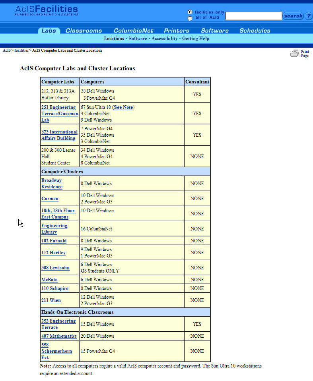Select the Accessibility submenu link

point(164,39)
